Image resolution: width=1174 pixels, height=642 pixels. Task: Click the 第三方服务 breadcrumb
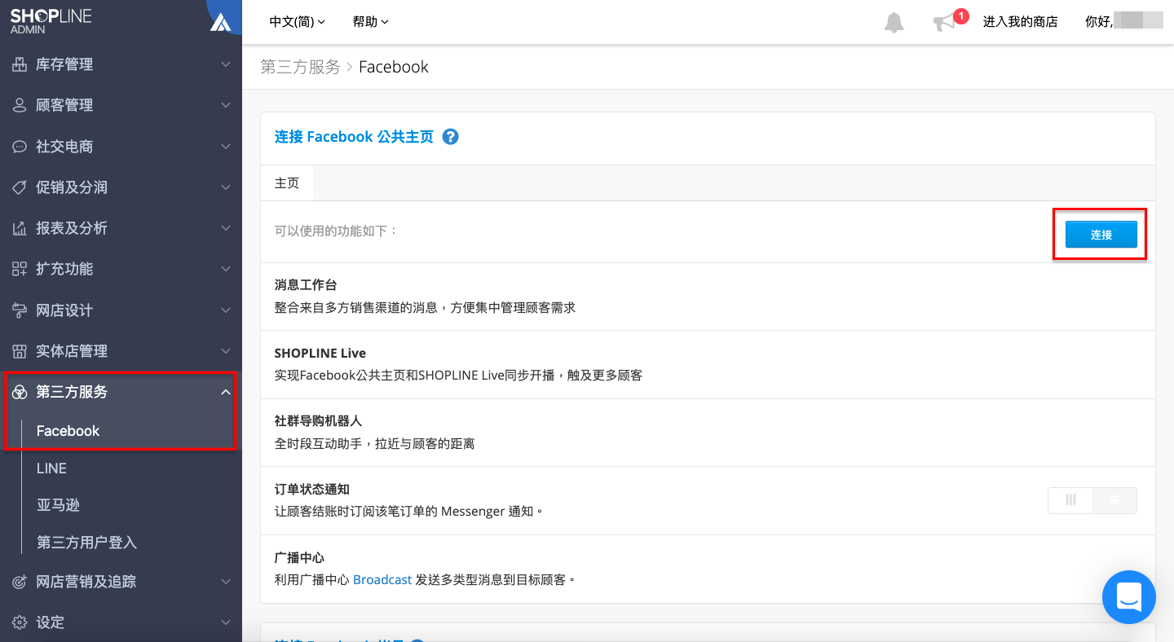(300, 67)
